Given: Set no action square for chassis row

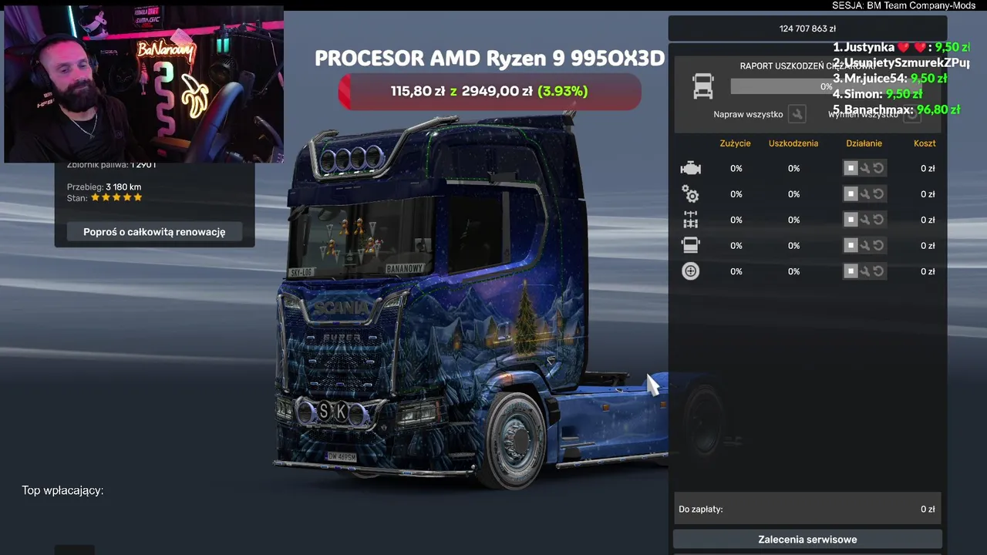Looking at the screenshot, I should 851,220.
